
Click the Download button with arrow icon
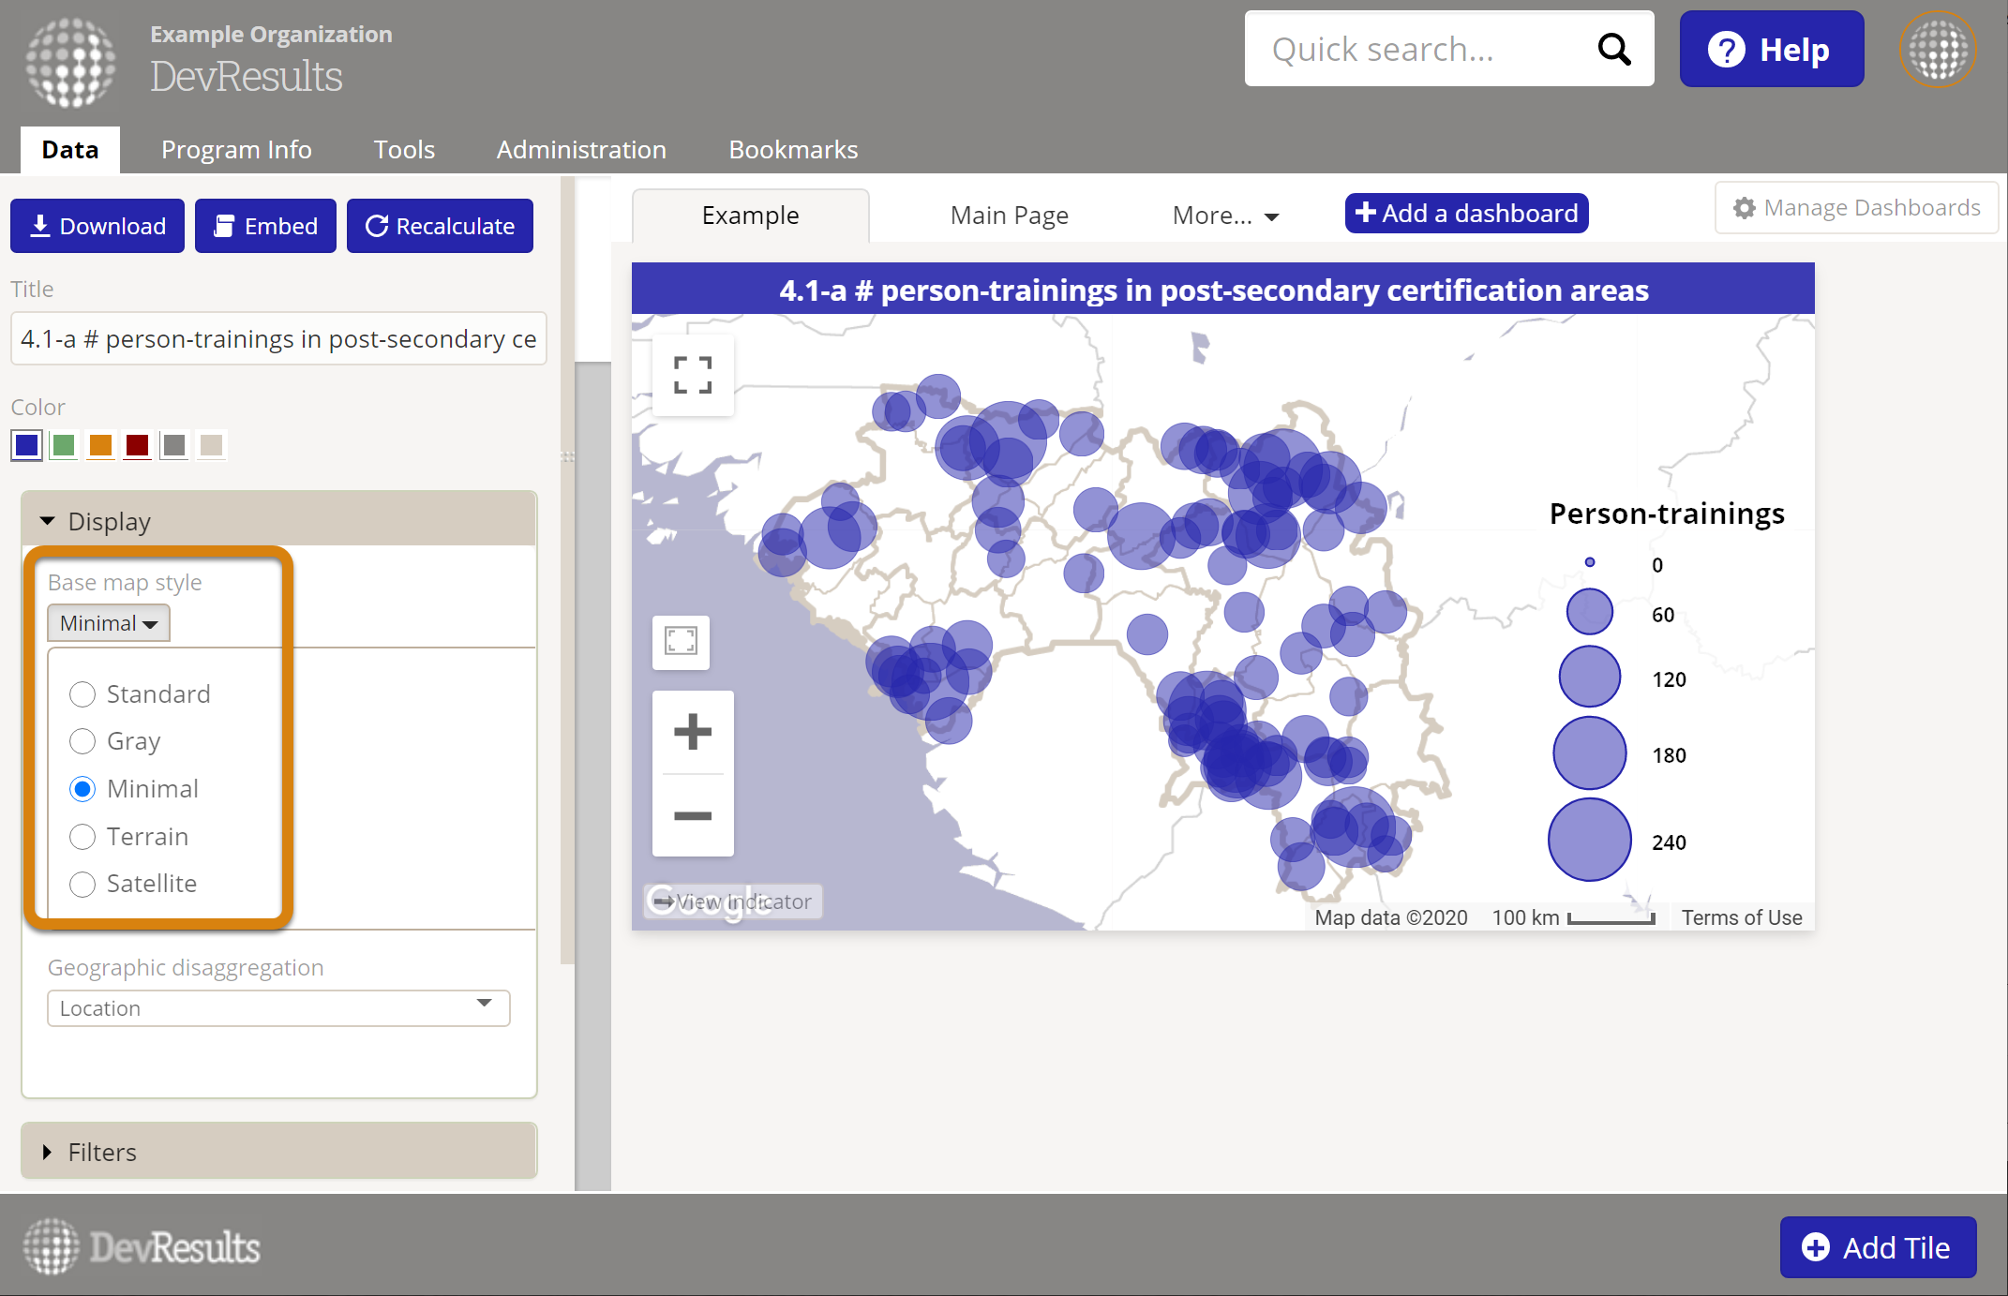tap(97, 226)
